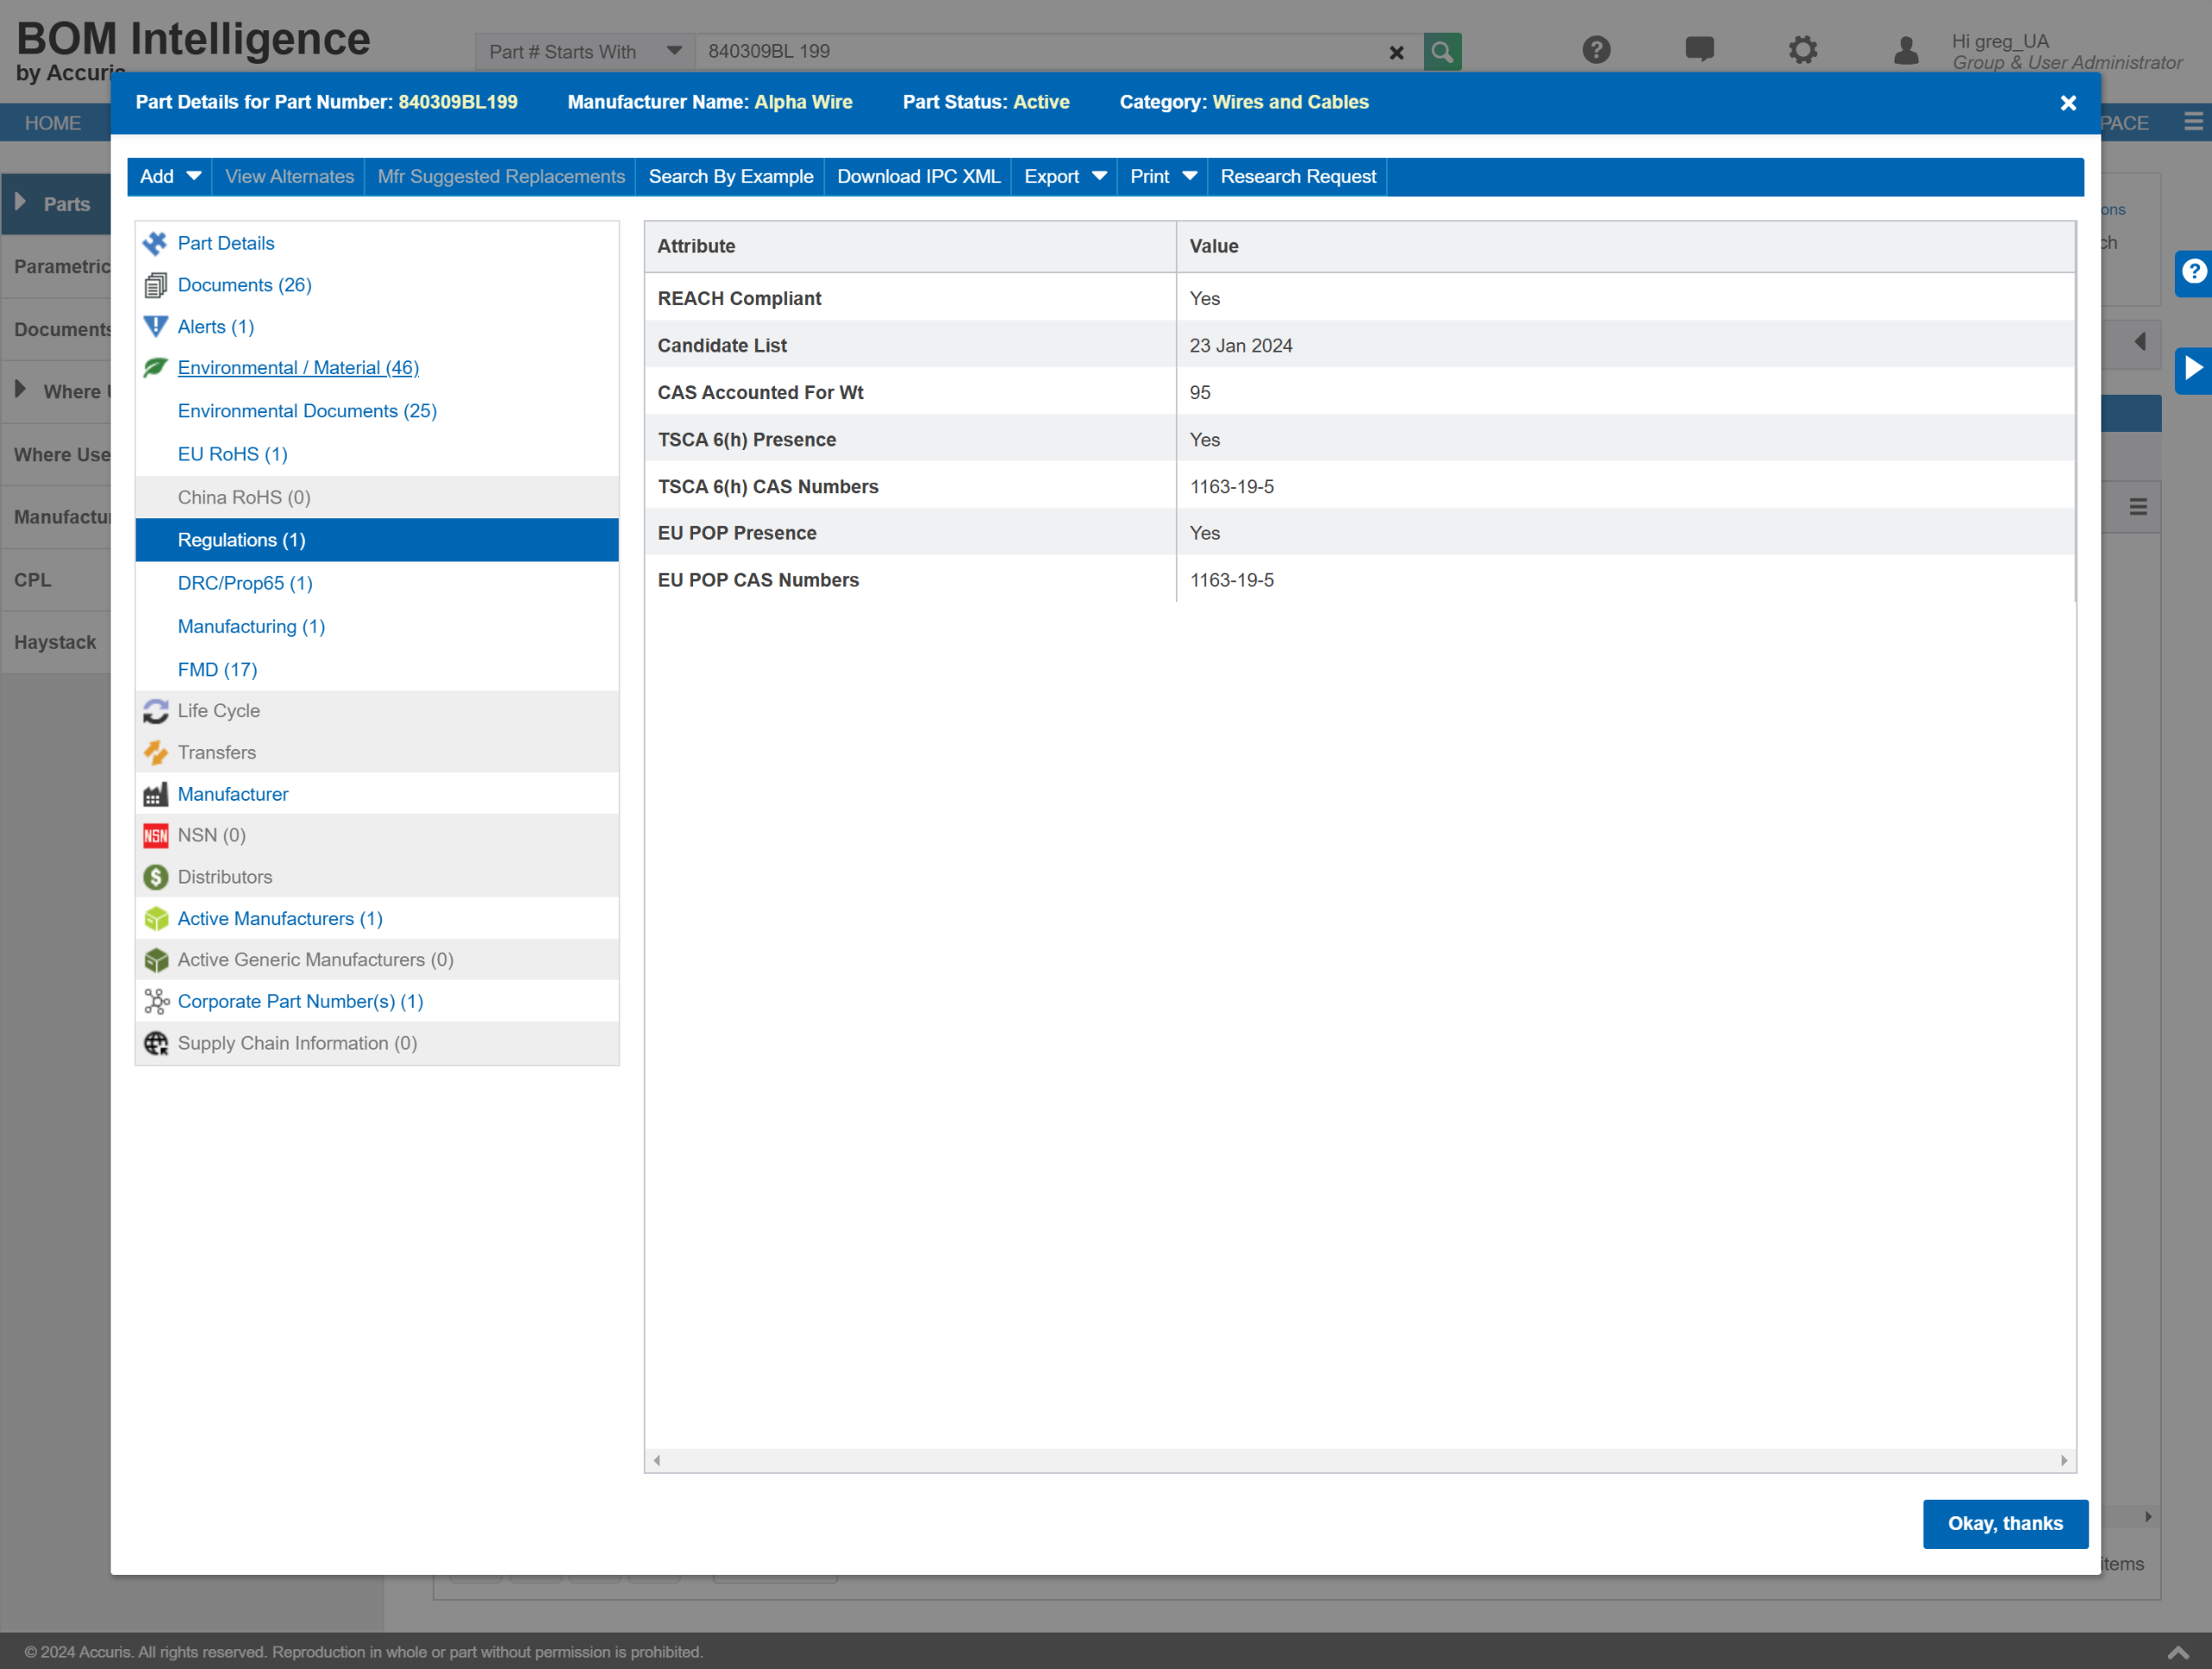Open the chat message icon

point(1699,49)
